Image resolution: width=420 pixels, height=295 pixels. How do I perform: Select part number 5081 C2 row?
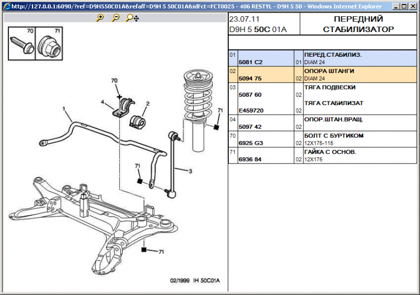point(250,62)
